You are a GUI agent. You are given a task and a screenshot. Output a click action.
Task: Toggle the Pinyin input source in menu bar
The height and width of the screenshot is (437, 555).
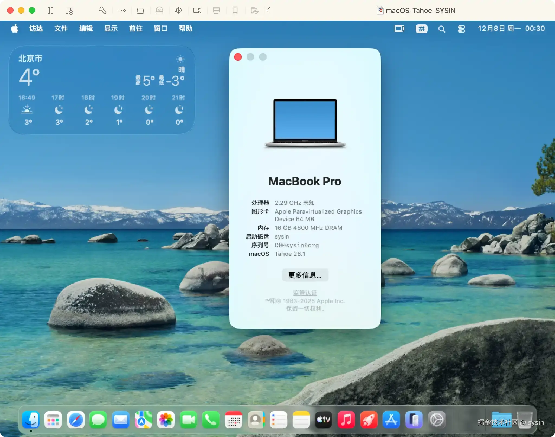421,28
